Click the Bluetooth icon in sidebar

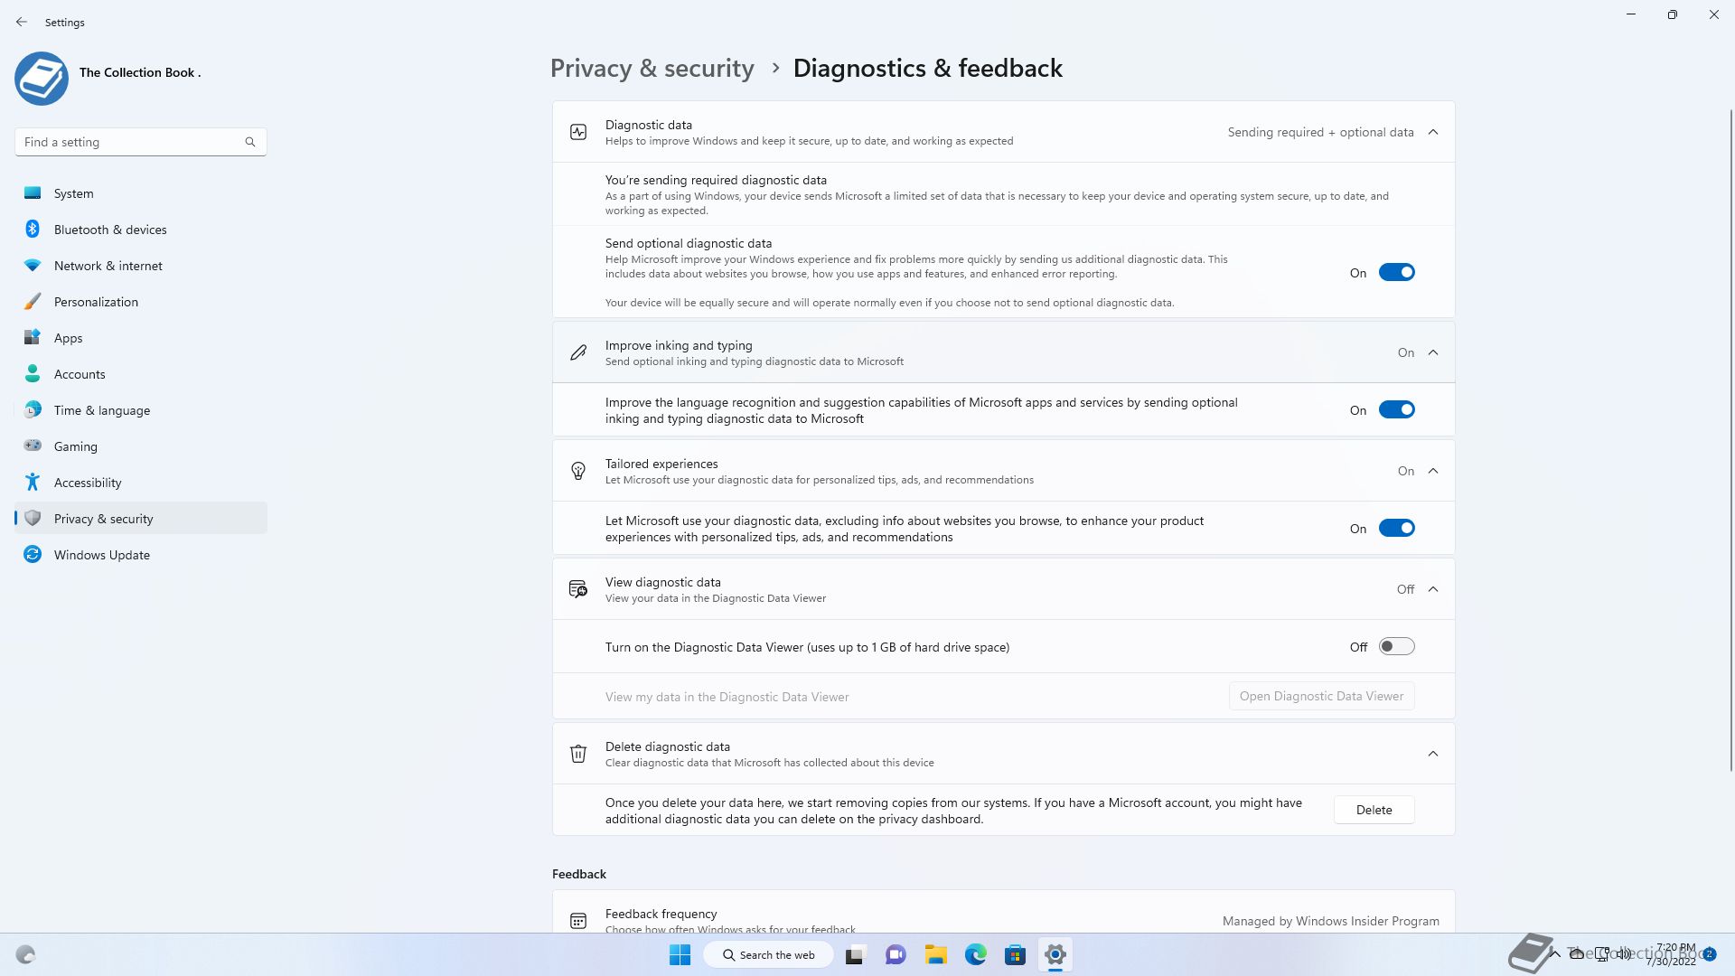[33, 229]
